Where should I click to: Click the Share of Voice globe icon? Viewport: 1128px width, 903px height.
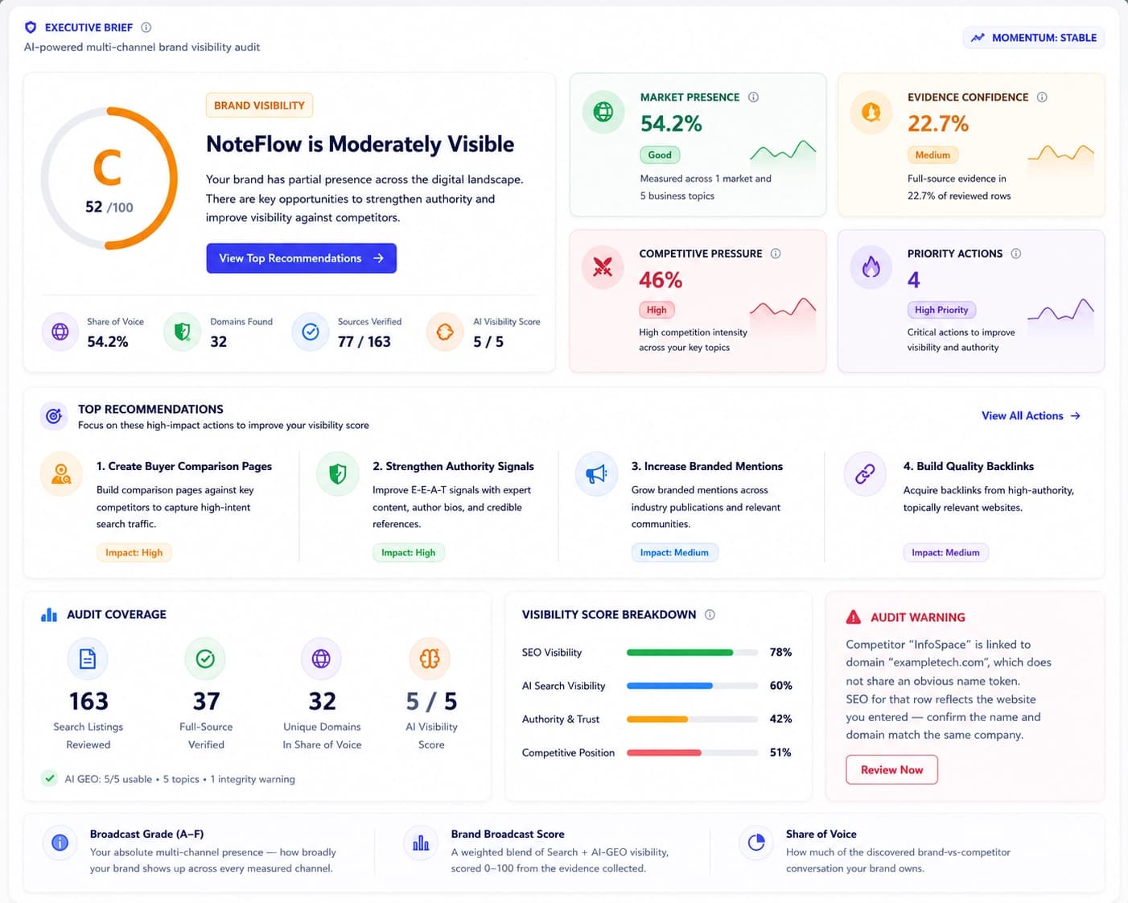click(x=60, y=332)
